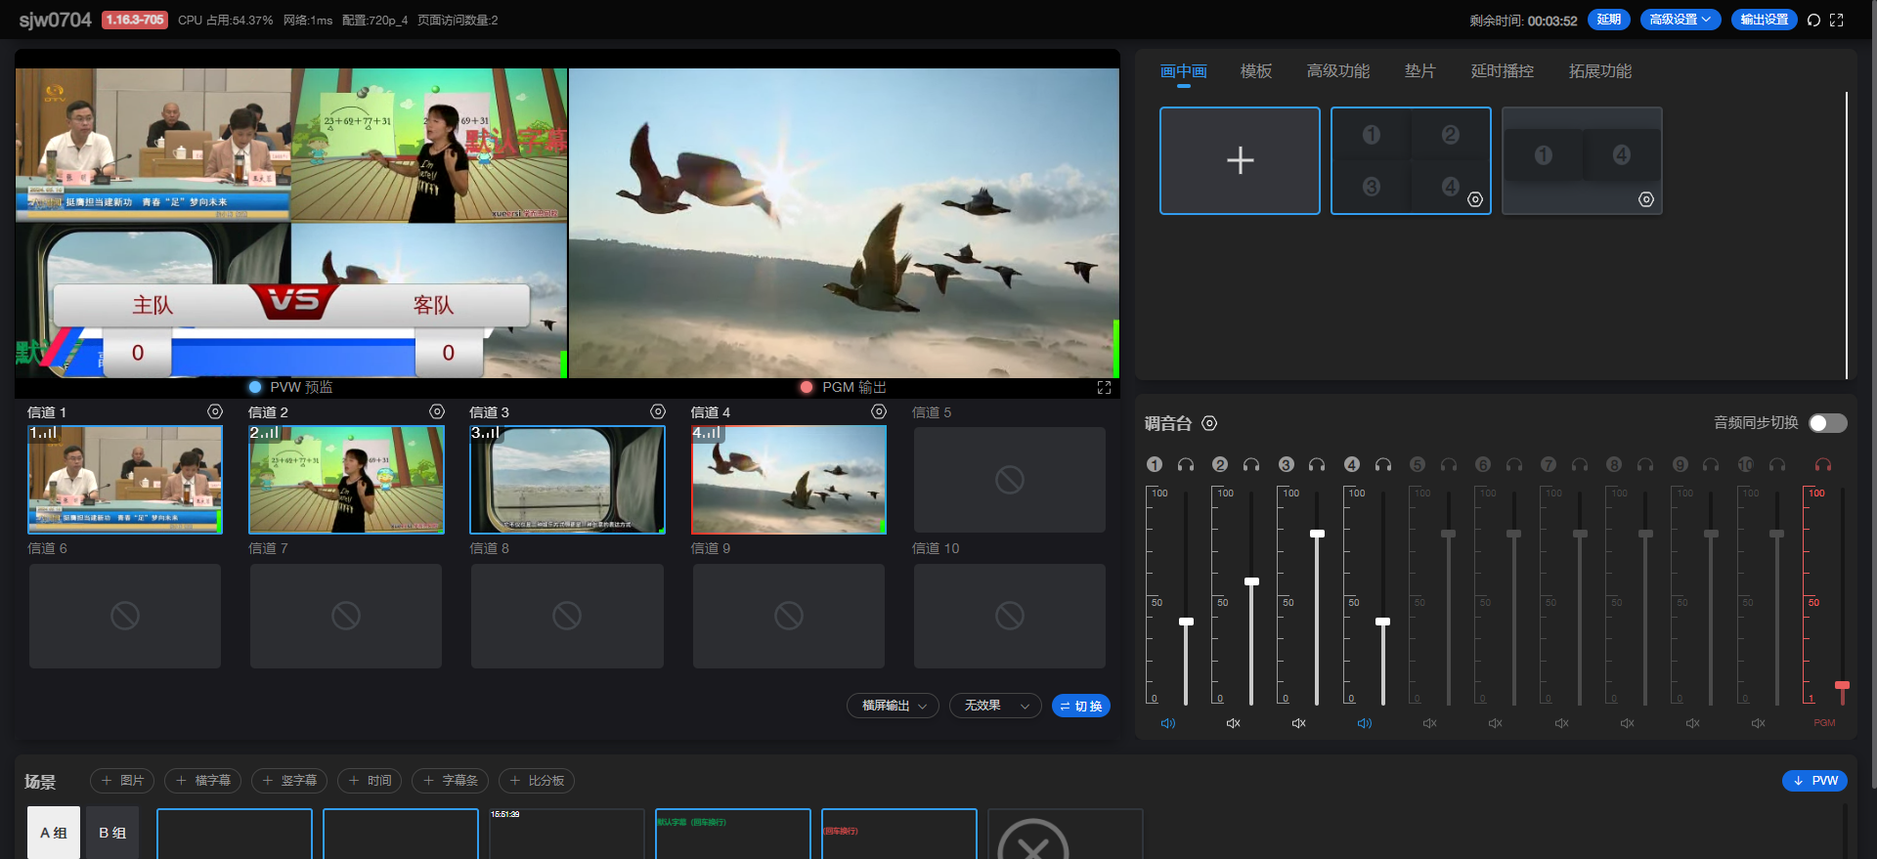Open the 横屏输出 dropdown
Viewport: 1877px width, 859px height.
(893, 706)
